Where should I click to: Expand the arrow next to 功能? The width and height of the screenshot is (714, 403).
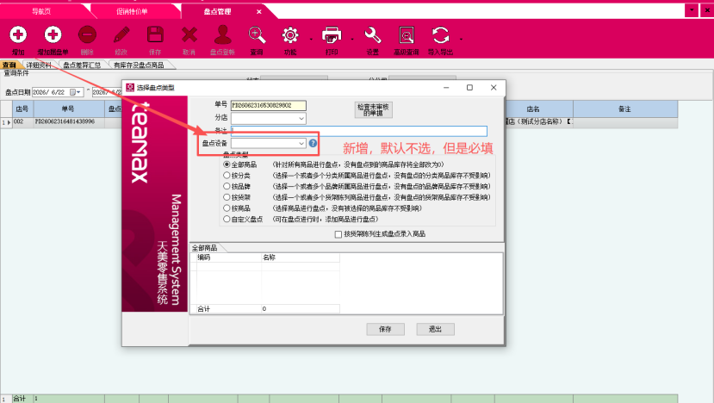click(312, 39)
